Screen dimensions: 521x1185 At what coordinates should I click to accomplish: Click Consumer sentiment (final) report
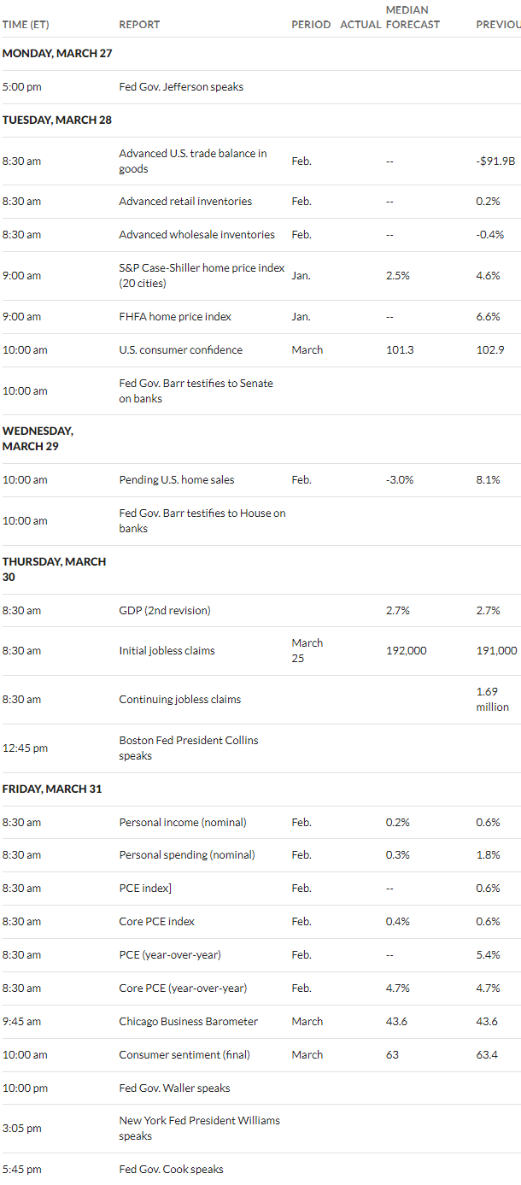coord(184,1055)
